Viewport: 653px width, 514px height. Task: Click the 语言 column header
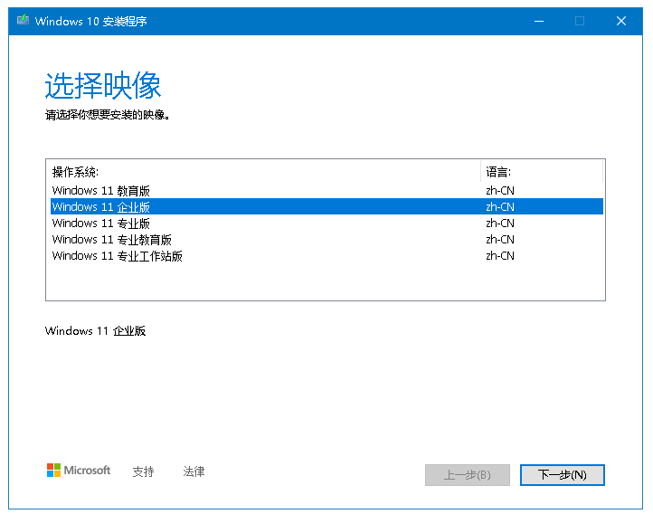542,172
